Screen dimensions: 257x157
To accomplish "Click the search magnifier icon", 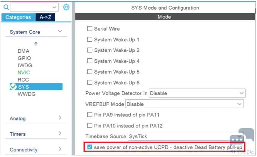I will pyautogui.click(x=6, y=7).
